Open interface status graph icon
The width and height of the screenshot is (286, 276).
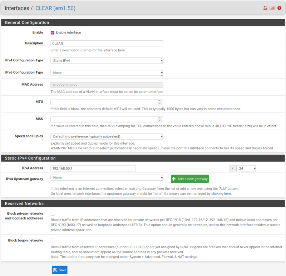click(x=272, y=8)
